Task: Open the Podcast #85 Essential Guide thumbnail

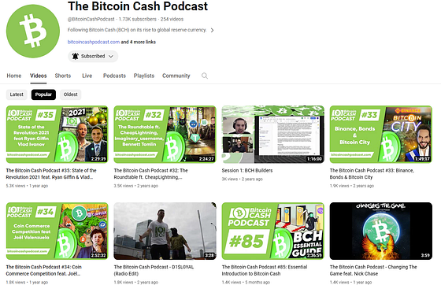Action: (272, 231)
